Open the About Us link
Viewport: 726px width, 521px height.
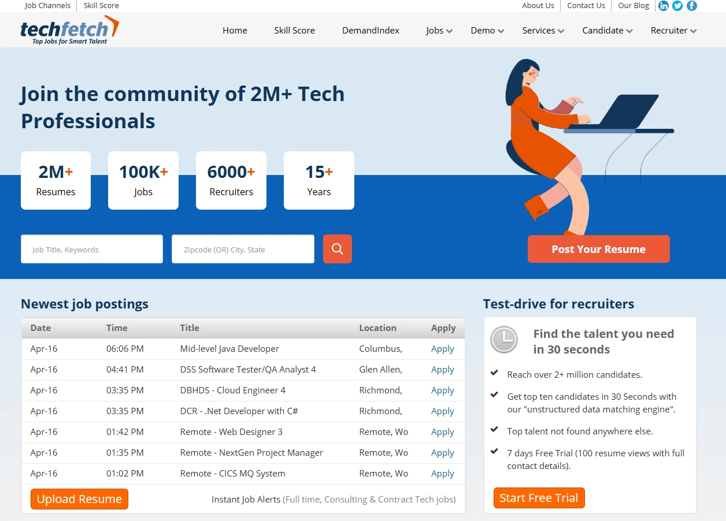click(538, 5)
